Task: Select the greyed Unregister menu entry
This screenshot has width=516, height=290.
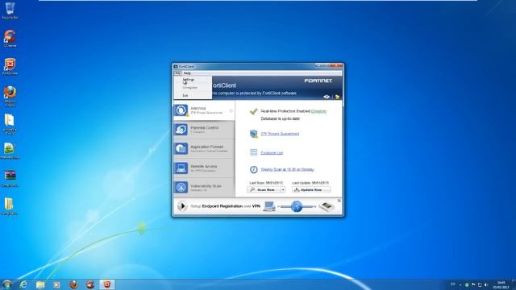Action: [x=190, y=88]
